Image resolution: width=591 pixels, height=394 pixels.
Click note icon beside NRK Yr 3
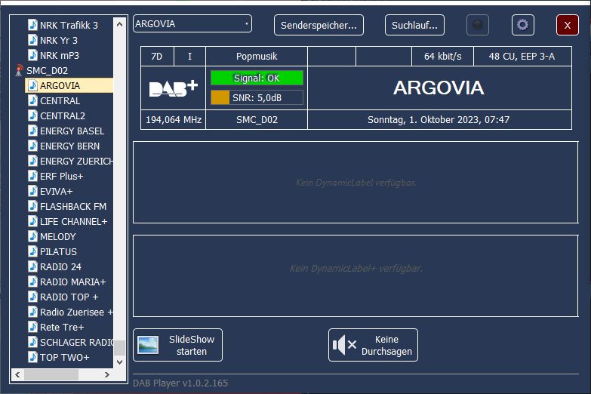pos(32,40)
